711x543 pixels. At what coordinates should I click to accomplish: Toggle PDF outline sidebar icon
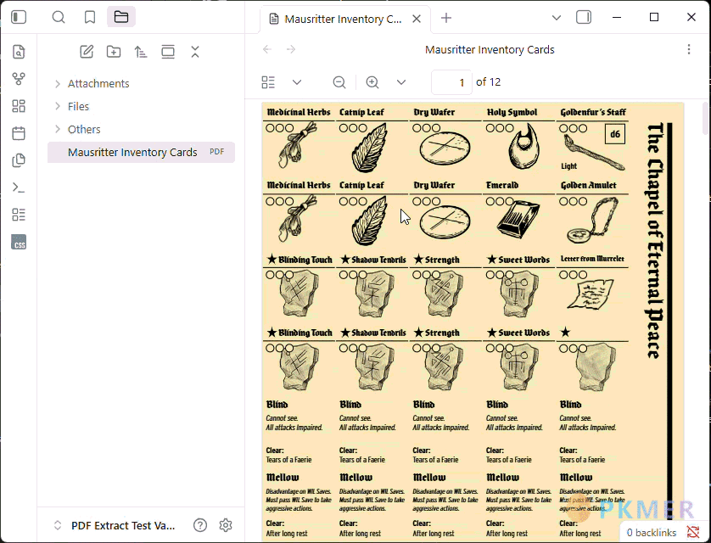pyautogui.click(x=268, y=82)
